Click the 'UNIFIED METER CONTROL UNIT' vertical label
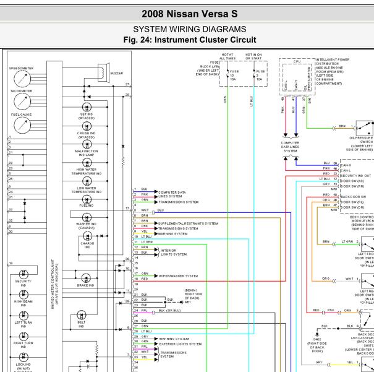374x372 pixels. pos(52,284)
